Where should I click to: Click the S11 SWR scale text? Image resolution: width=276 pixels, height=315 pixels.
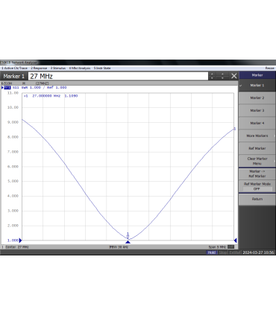point(40,88)
